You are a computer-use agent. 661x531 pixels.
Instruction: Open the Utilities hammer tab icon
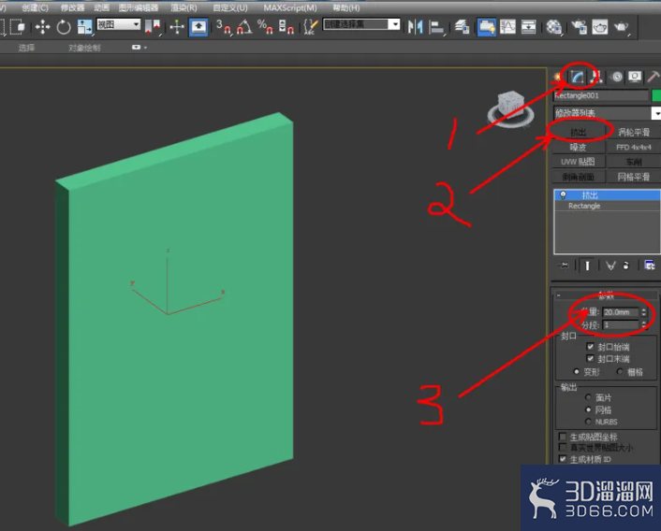653,77
